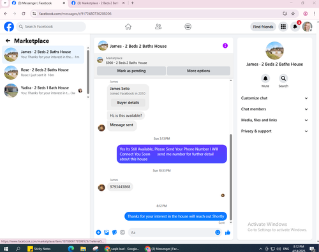
Task: Open more actions plus icon in composer
Action: pyautogui.click(x=98, y=232)
